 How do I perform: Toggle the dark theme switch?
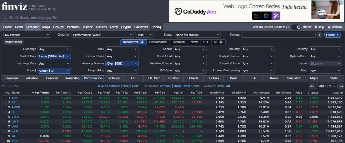[296, 27]
